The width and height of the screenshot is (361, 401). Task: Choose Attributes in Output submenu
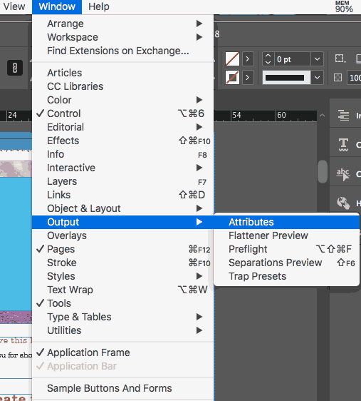(x=287, y=222)
